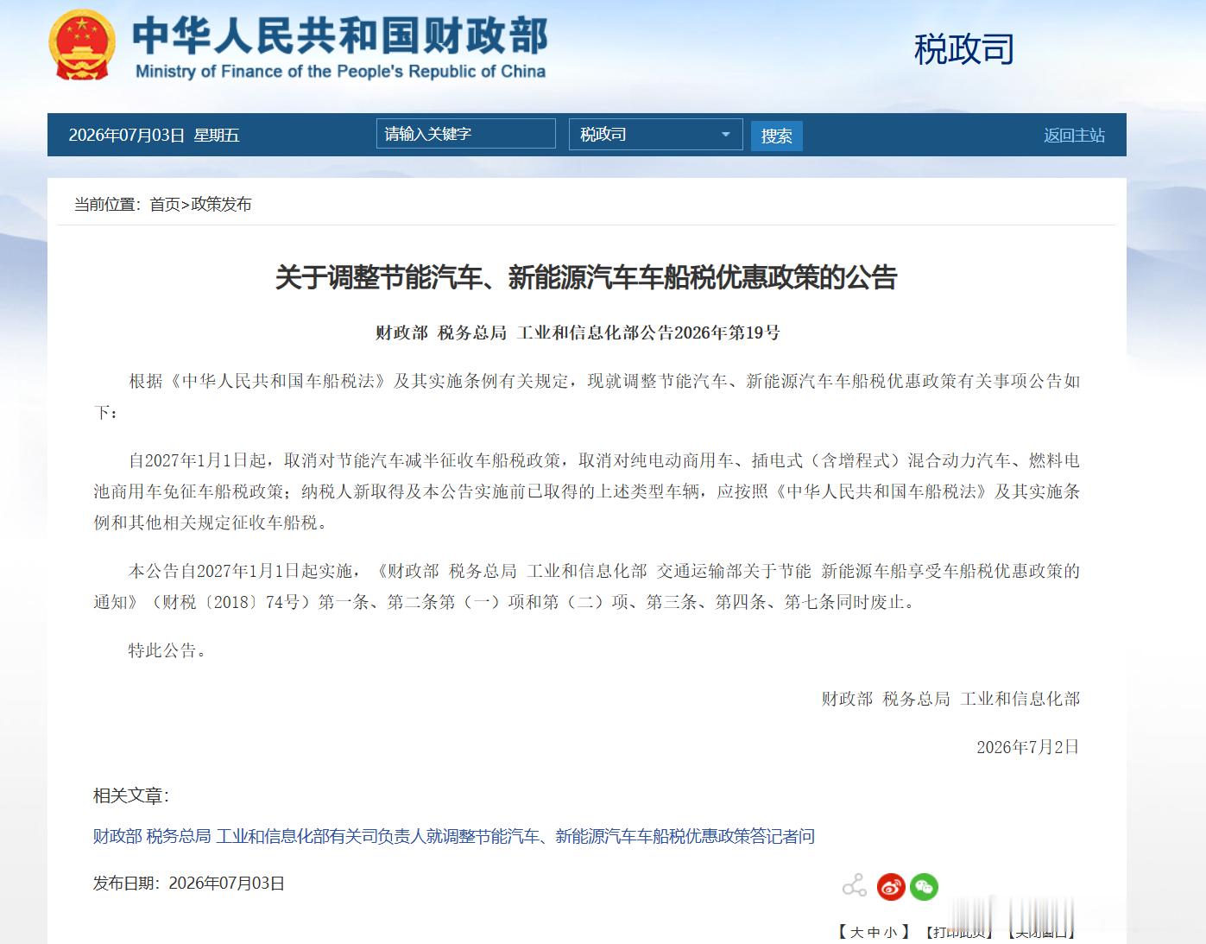
Task: Click the 请输入关键字 search field
Action: 466,134
